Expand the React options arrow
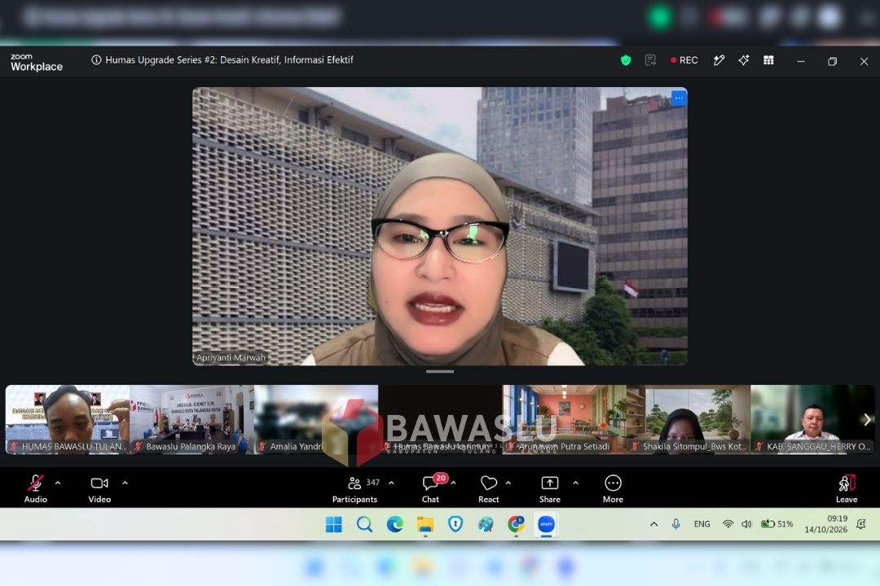Screen dimensions: 880x586 click(x=508, y=483)
